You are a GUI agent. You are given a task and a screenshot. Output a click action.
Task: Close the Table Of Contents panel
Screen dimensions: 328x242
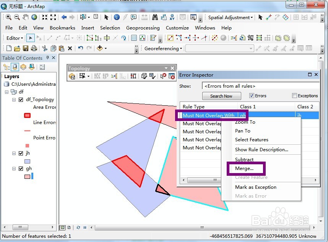pos(54,57)
